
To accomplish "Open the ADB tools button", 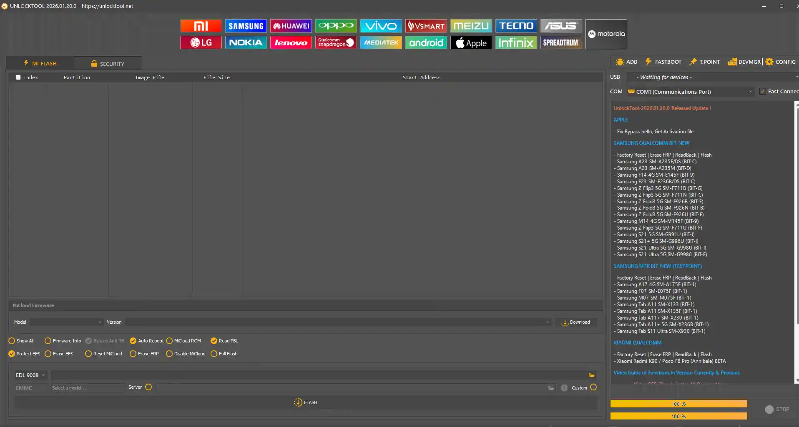I will tap(626, 62).
